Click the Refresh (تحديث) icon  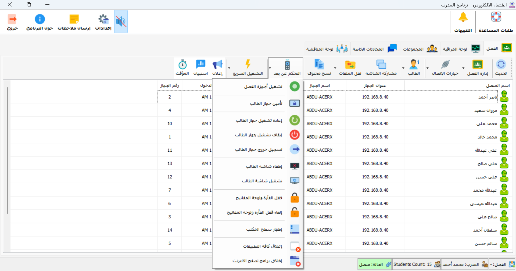click(501, 65)
